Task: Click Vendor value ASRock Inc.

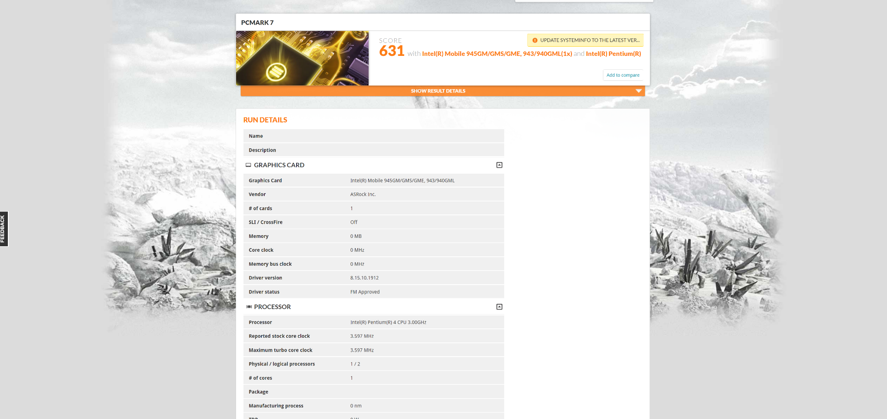Action: pos(363,194)
